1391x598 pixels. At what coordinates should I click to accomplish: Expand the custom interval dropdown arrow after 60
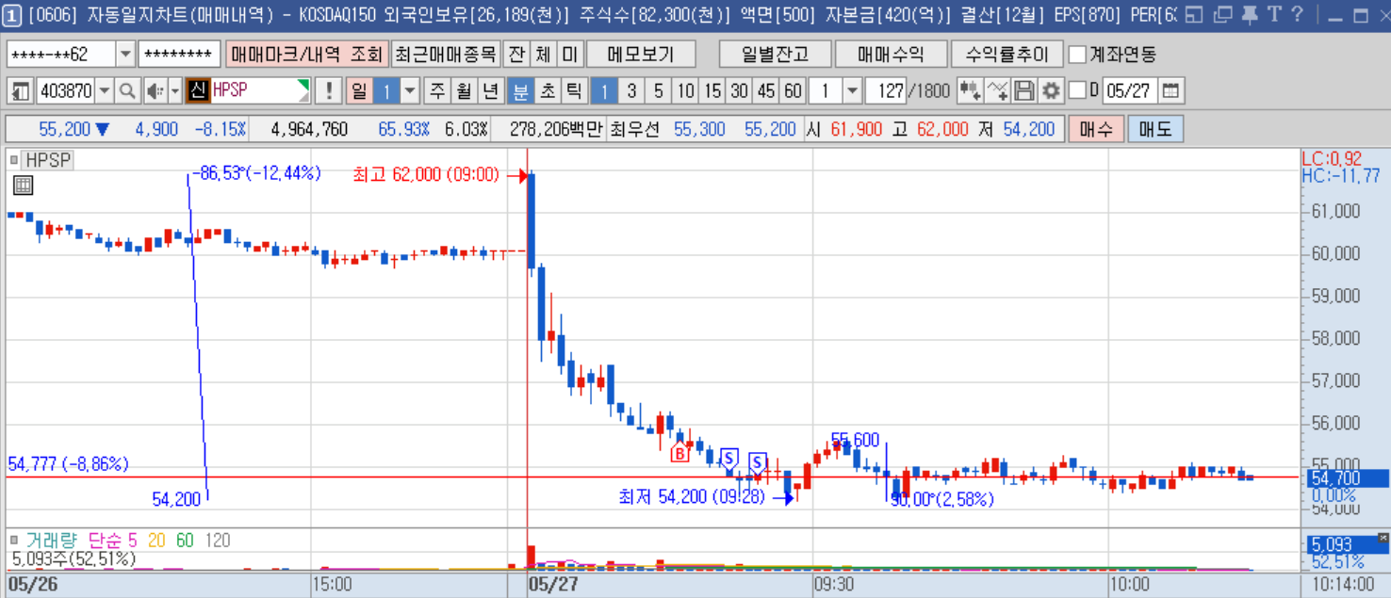(852, 91)
